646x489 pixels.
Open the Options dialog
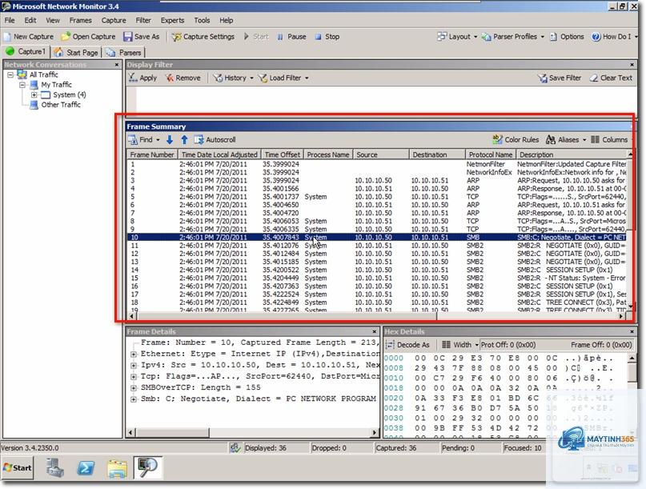coord(567,37)
